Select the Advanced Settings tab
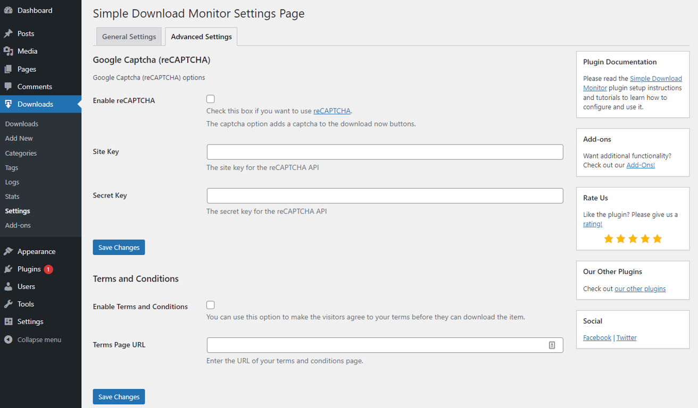The image size is (698, 408). tap(201, 36)
